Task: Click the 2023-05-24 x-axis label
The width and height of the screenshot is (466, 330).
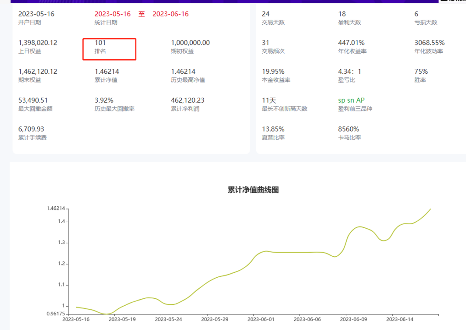Action: (x=168, y=319)
